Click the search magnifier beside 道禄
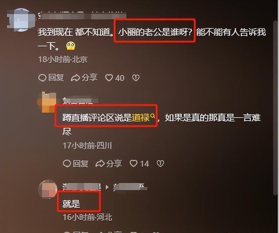279x233 pixels. coord(153,116)
